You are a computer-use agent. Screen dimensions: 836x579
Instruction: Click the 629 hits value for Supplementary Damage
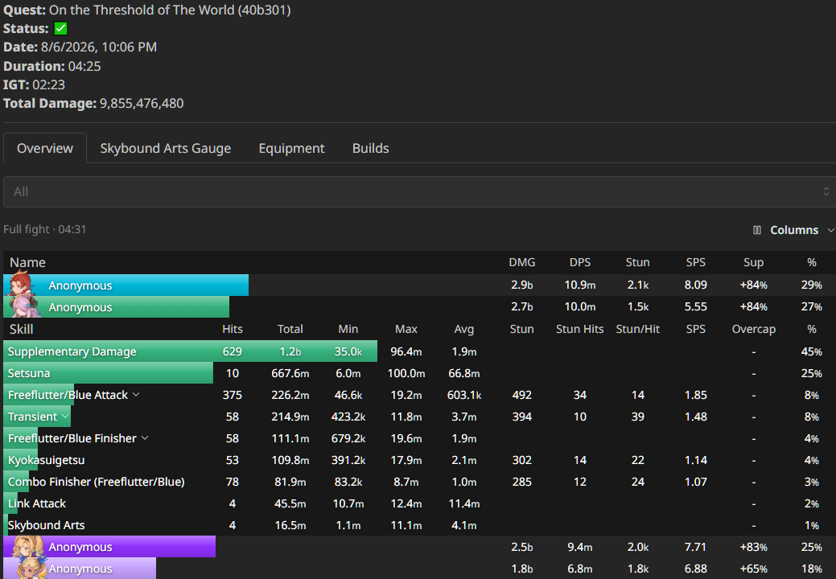pyautogui.click(x=232, y=351)
